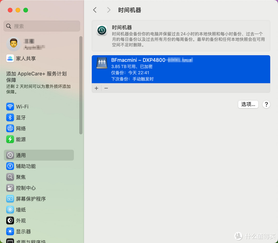The height and width of the screenshot is (243, 278).
Task: Open the 选项… (Options) button
Action: pos(248,104)
